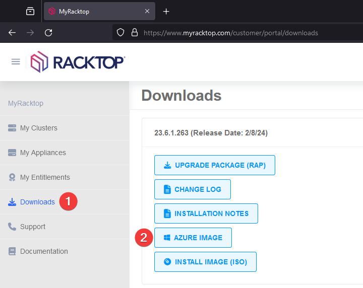This screenshot has height=288, width=363.
Task: Click the Documentation book icon
Action: 12,251
